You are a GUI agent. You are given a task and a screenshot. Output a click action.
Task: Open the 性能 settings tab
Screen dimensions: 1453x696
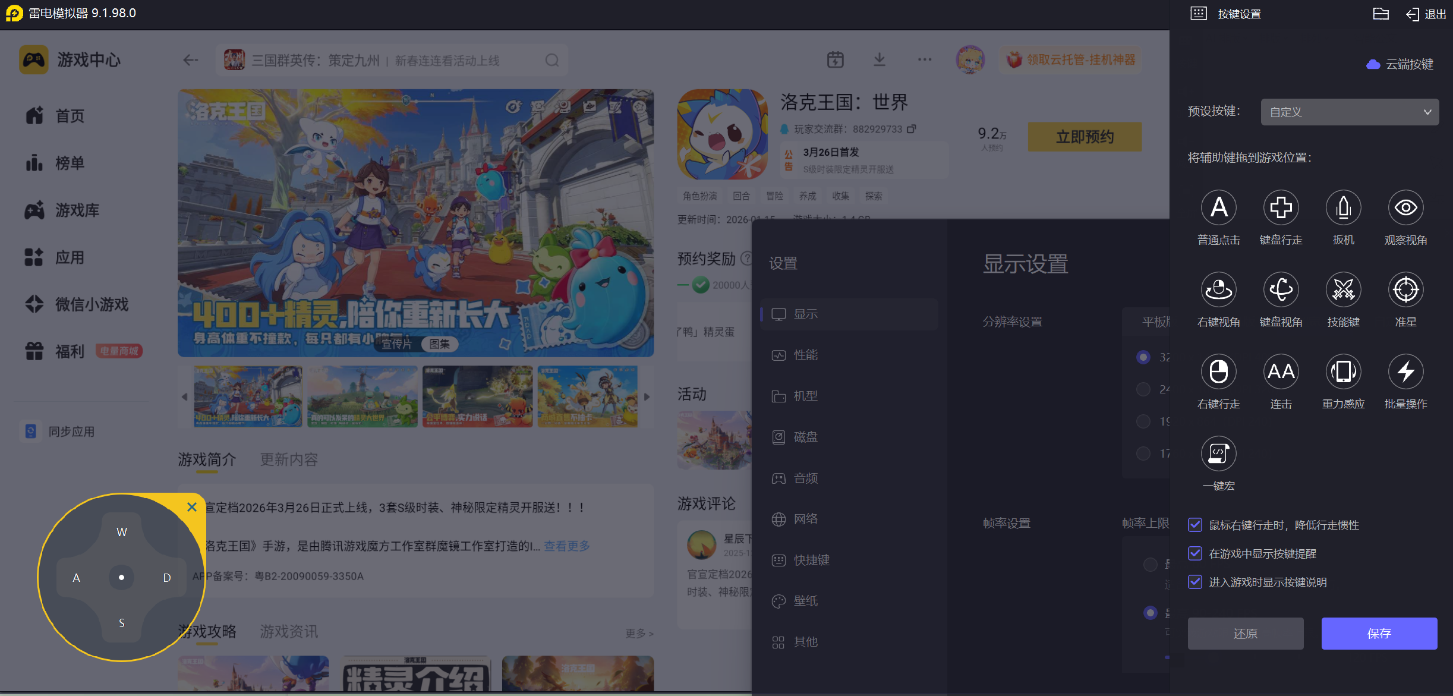pos(805,355)
